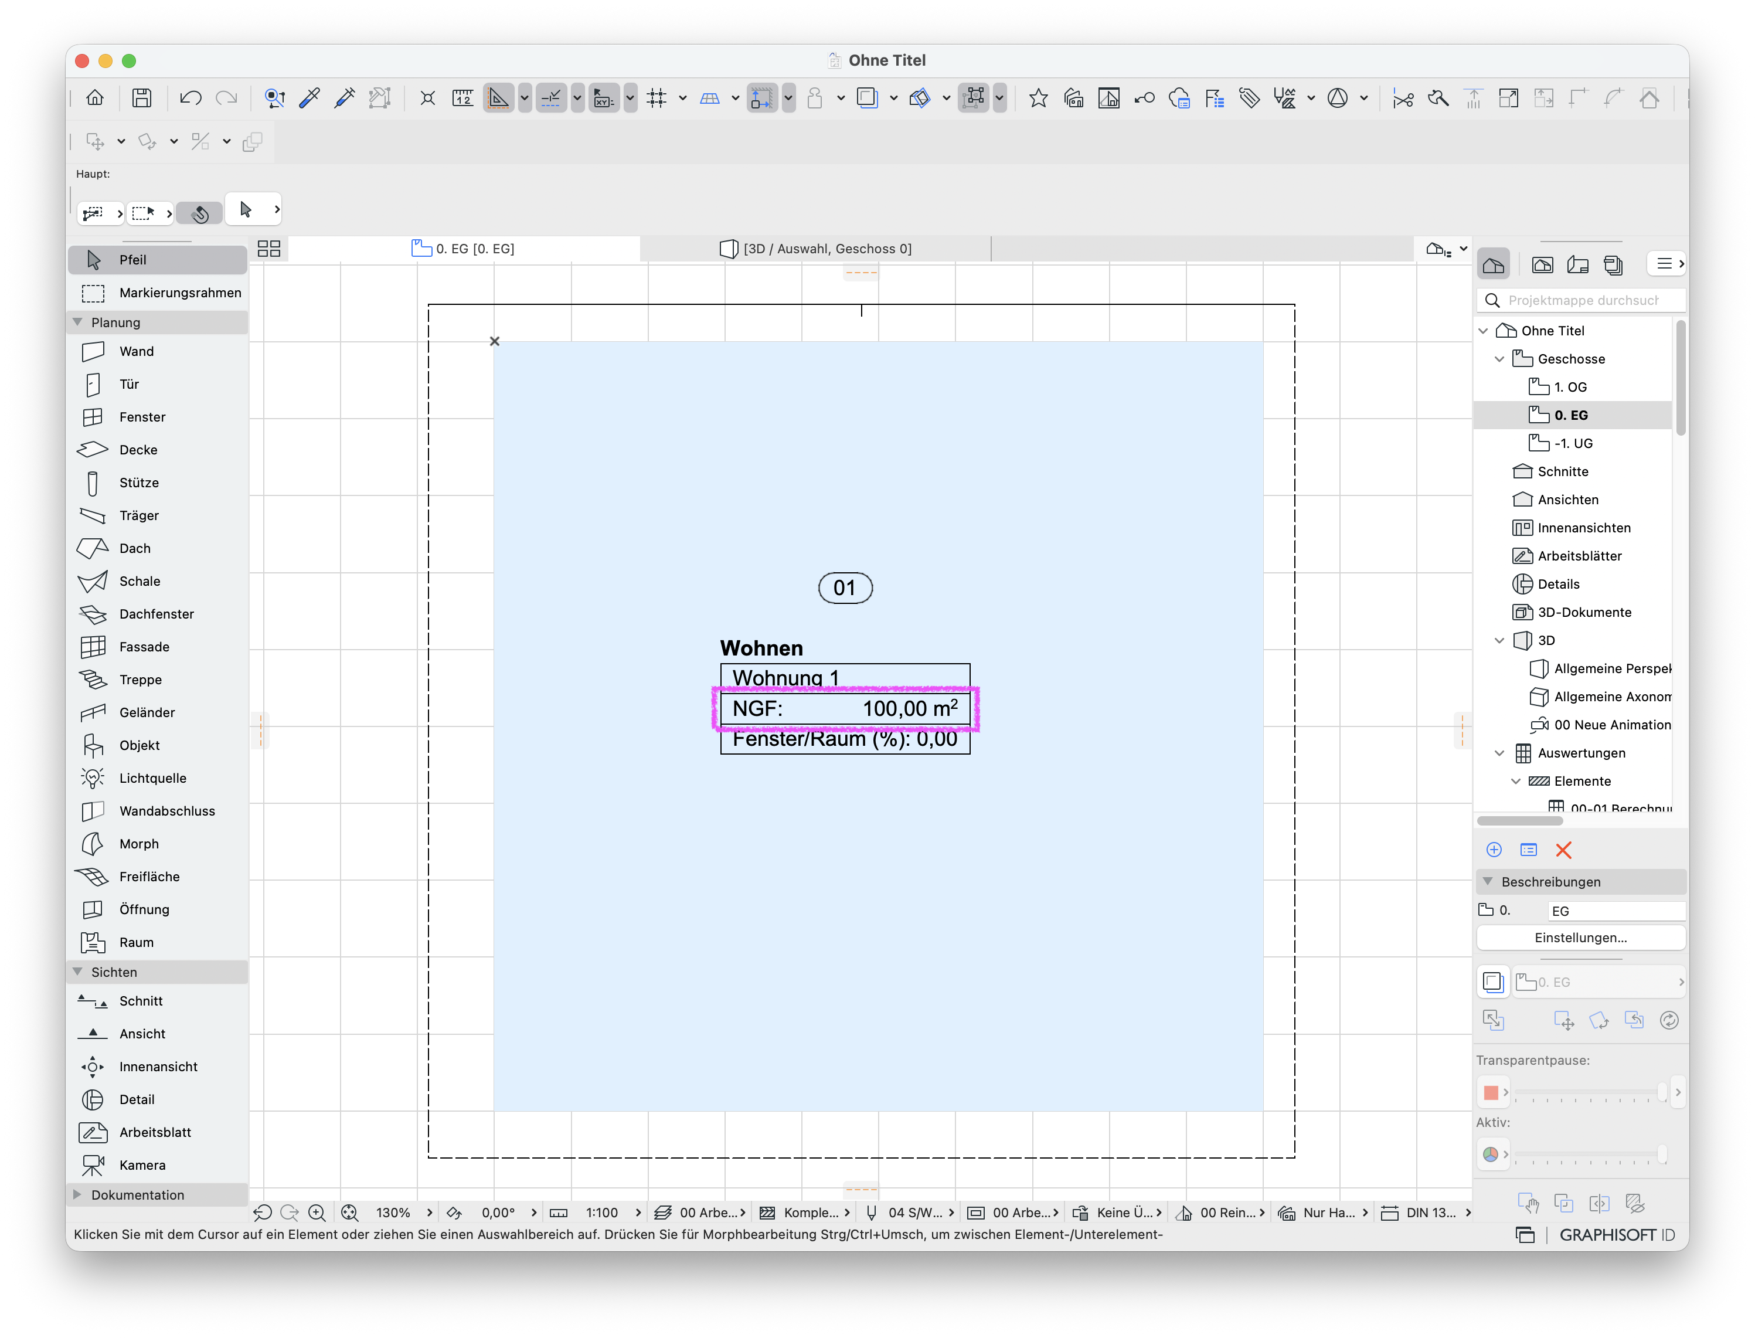
Task: Select the Freifläche tool
Action: click(158, 877)
